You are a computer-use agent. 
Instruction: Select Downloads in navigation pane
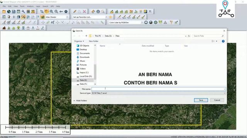pyautogui.click(x=85, y=57)
